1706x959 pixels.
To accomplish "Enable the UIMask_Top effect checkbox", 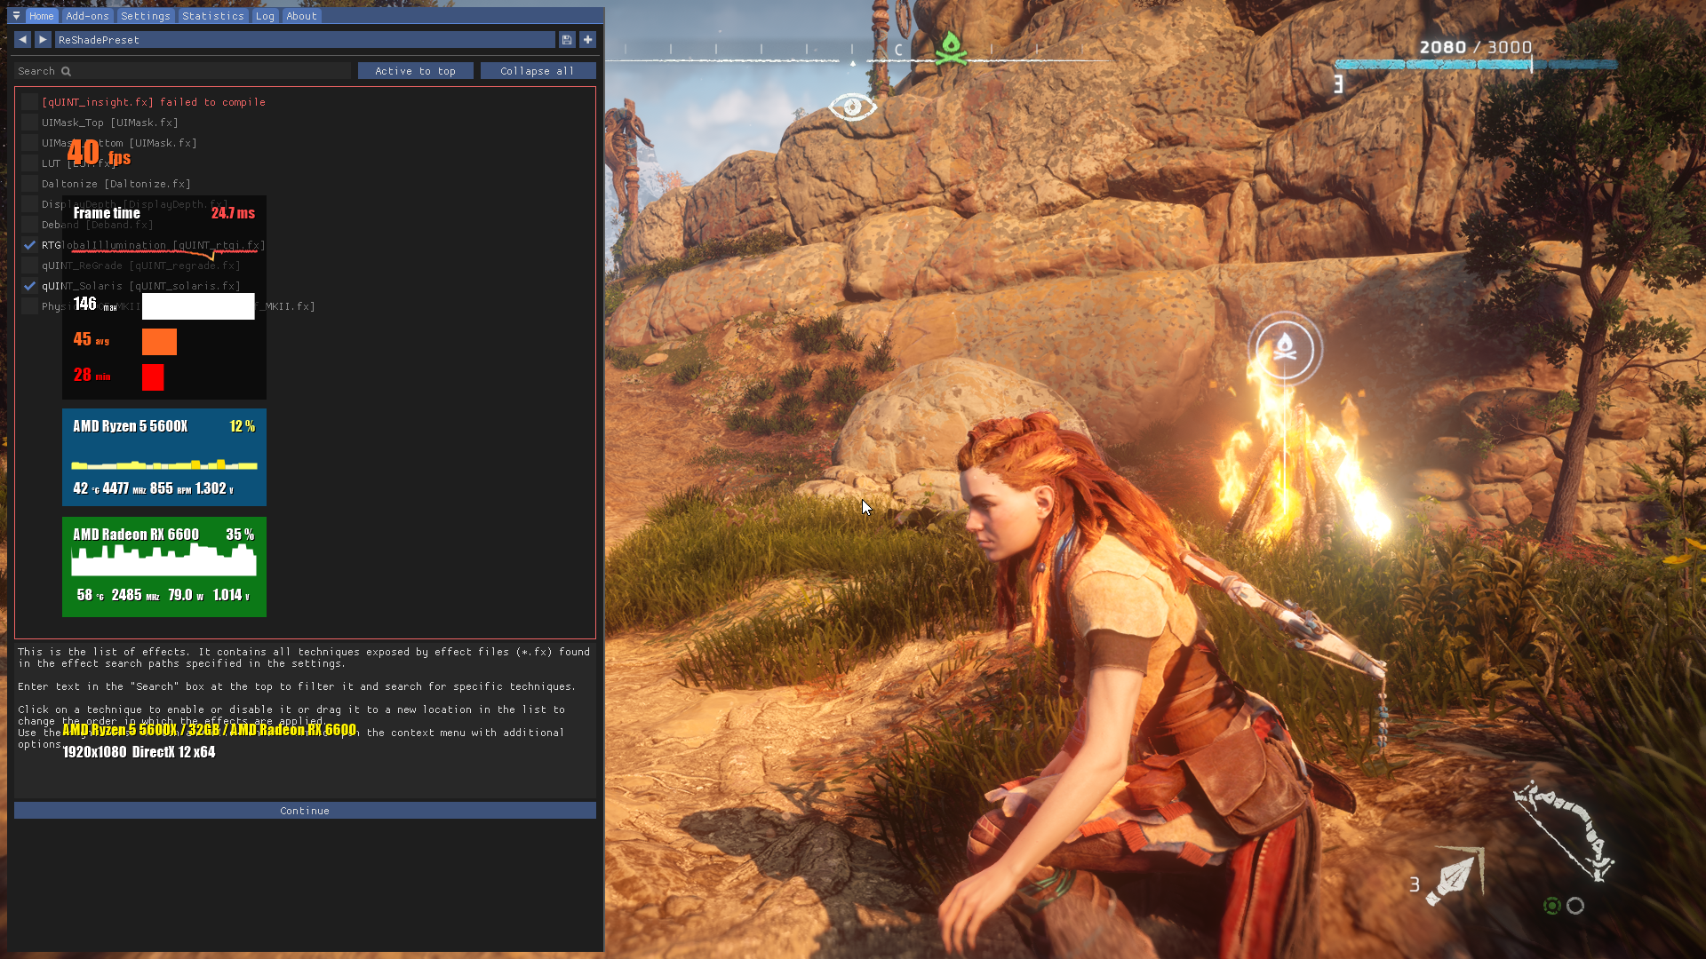I will click(30, 123).
